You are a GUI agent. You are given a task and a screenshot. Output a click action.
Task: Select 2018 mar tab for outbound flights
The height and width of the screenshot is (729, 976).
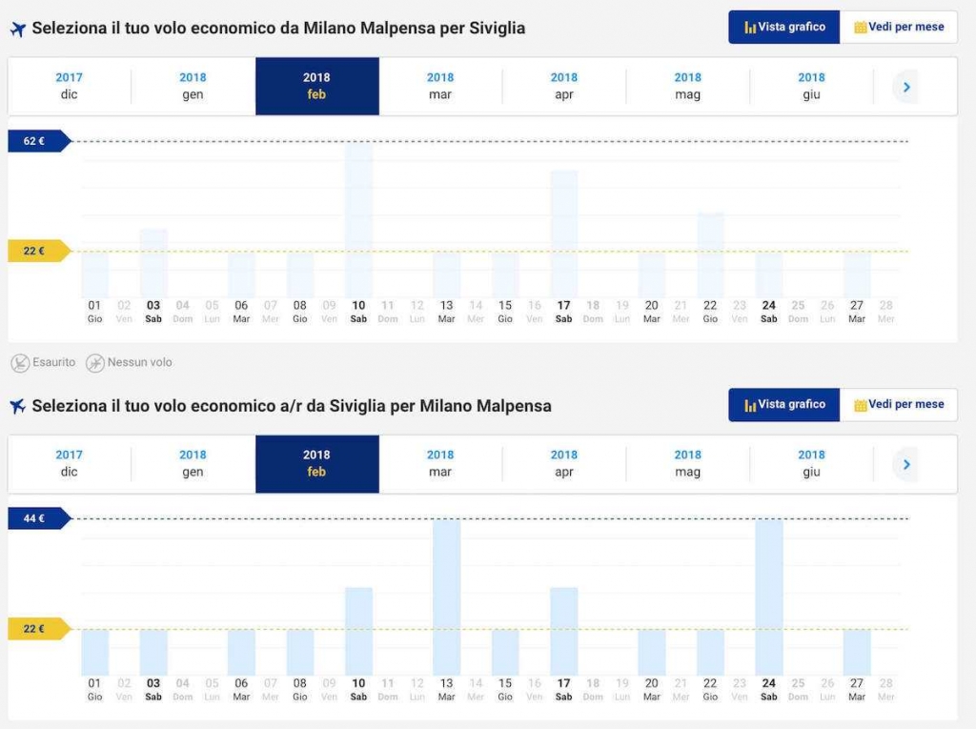click(x=440, y=86)
